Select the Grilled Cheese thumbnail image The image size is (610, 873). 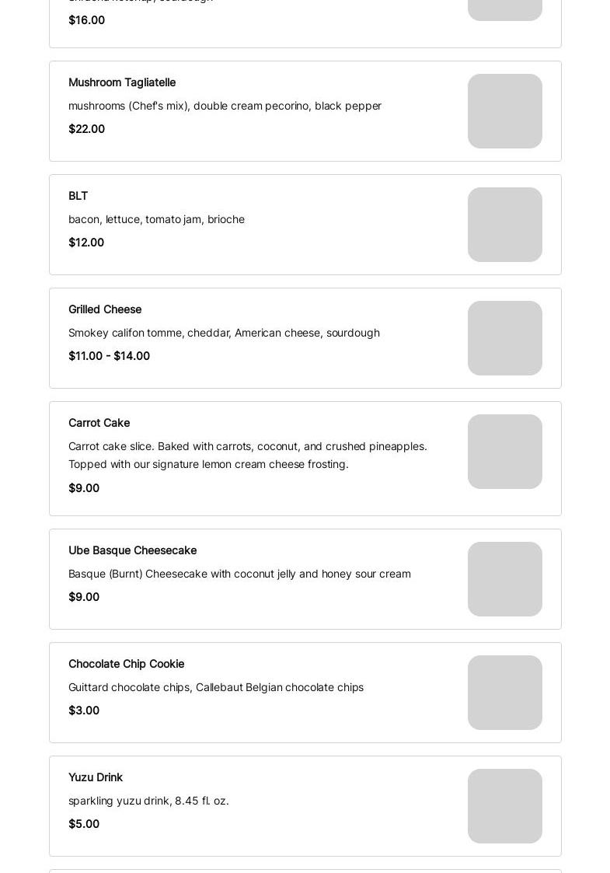click(504, 338)
